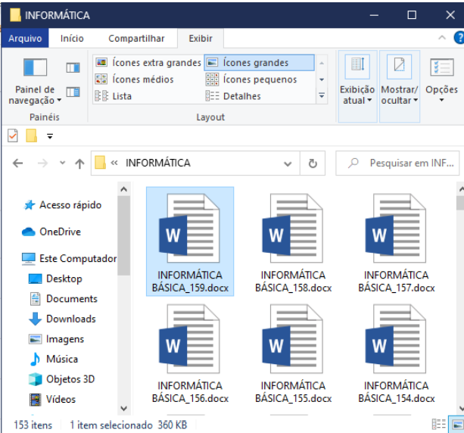Minimize the INFORMÁTICA window
The height and width of the screenshot is (433, 464).
tap(375, 15)
